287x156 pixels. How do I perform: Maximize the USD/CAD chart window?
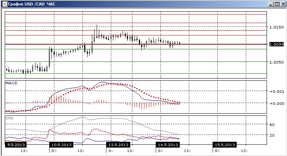point(276,4)
